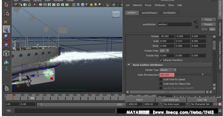Toggle Channel Box / Layer Editor side tab
The image size is (223, 117).
click(x=220, y=55)
